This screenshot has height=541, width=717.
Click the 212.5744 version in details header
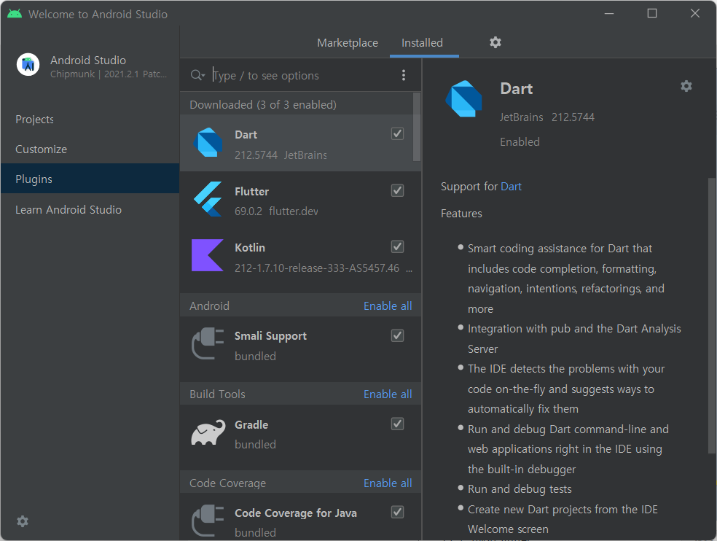[573, 117]
